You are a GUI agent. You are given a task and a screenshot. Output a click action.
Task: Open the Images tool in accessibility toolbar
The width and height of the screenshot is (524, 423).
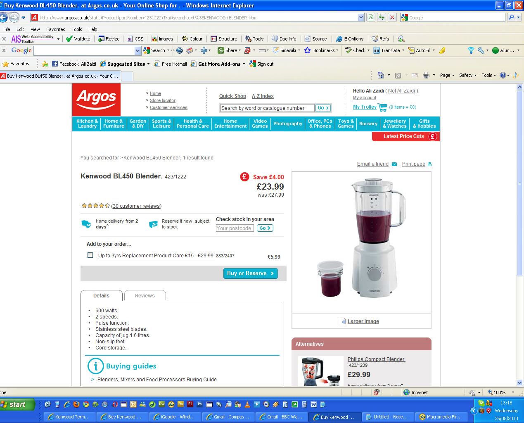[162, 39]
